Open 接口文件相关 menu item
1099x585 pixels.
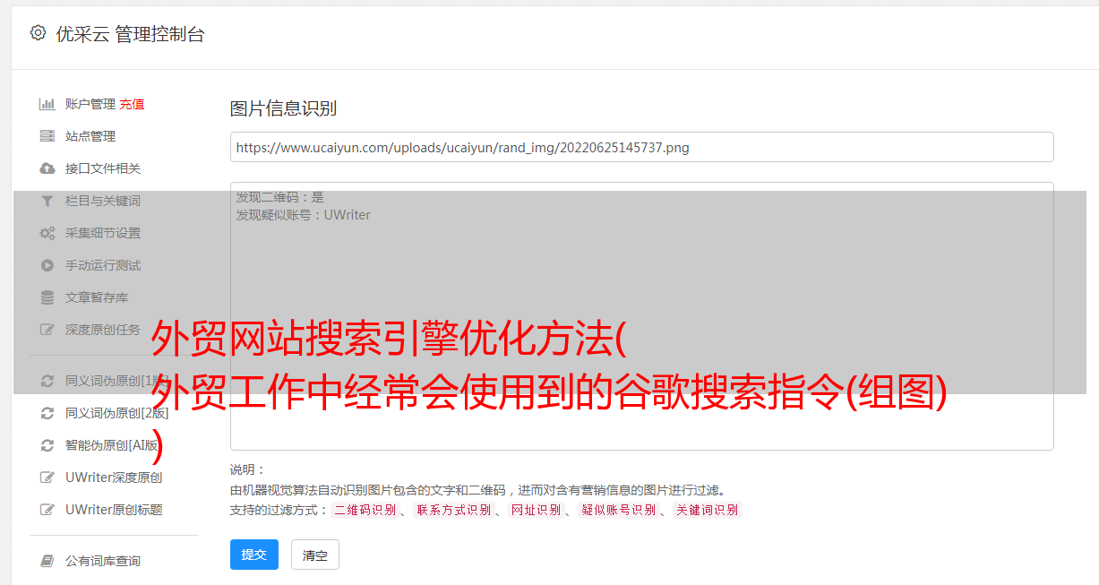click(103, 168)
